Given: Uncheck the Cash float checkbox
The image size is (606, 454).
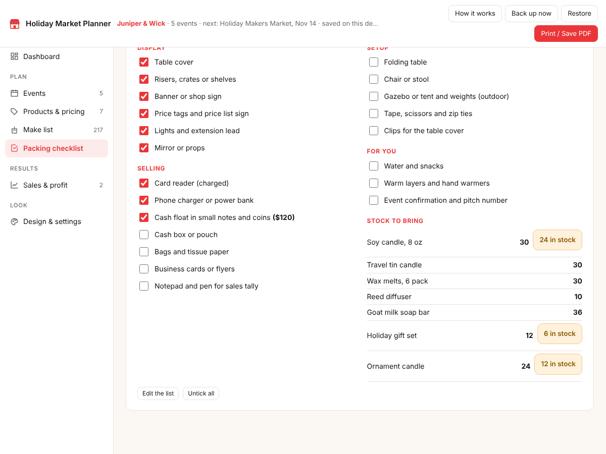Looking at the screenshot, I should pyautogui.click(x=144, y=217).
